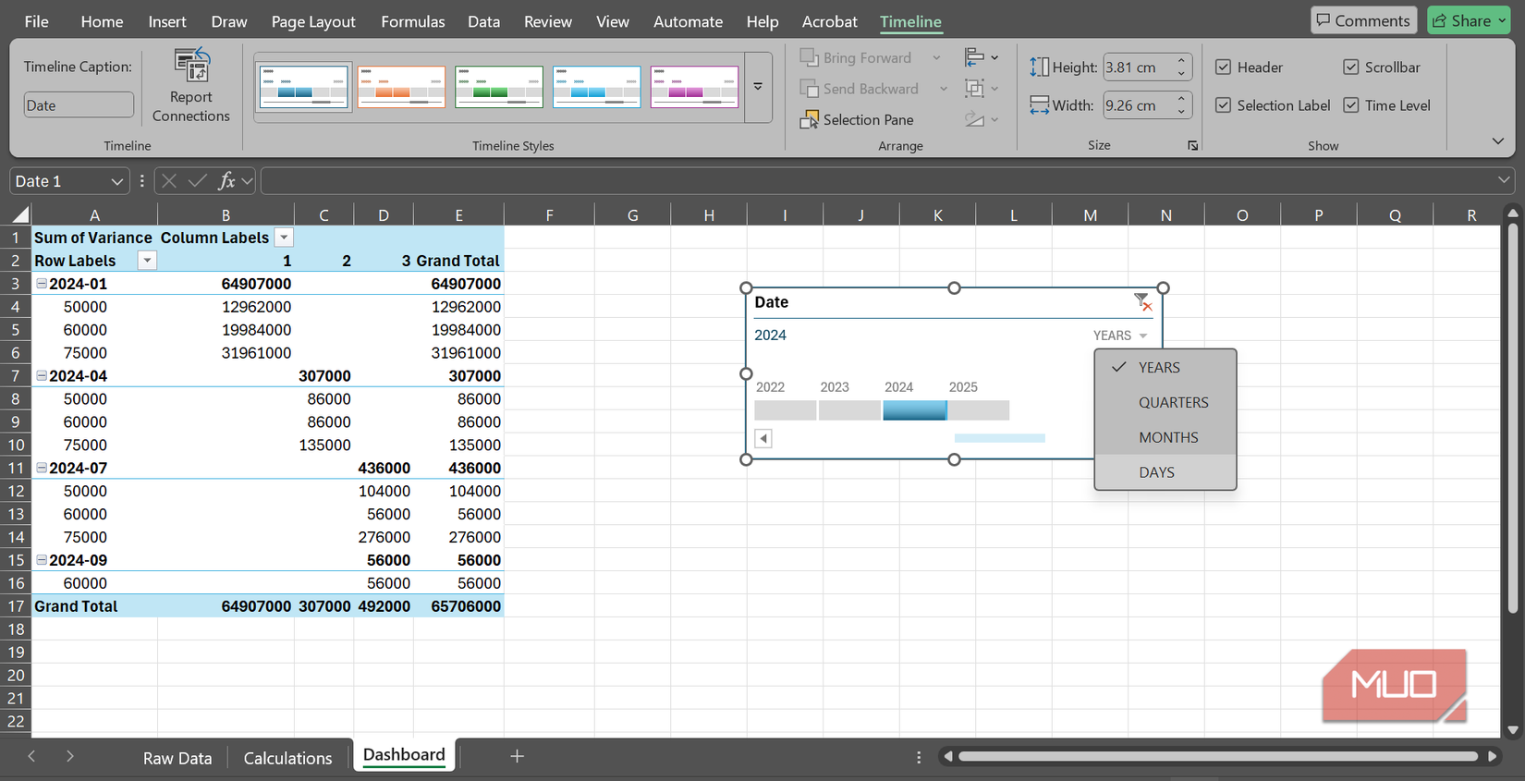Click the Group objects icon

[975, 89]
